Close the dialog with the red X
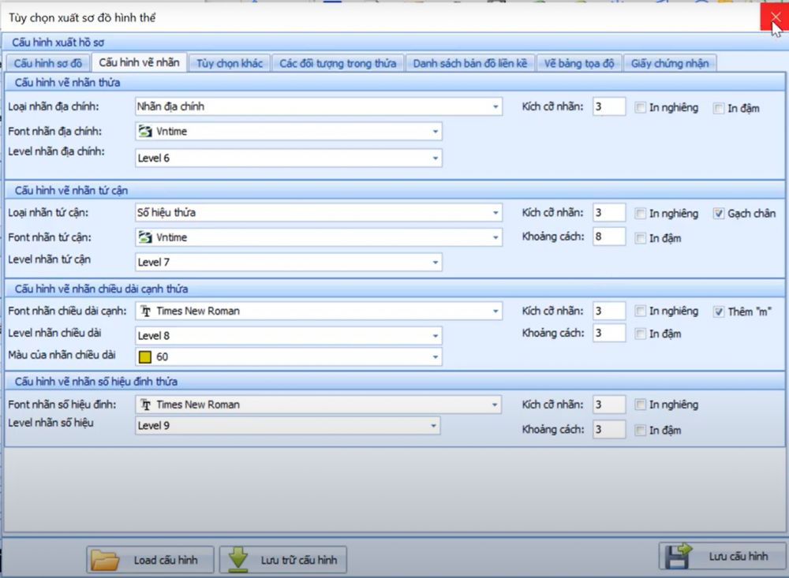This screenshot has height=578, width=789. click(x=774, y=17)
